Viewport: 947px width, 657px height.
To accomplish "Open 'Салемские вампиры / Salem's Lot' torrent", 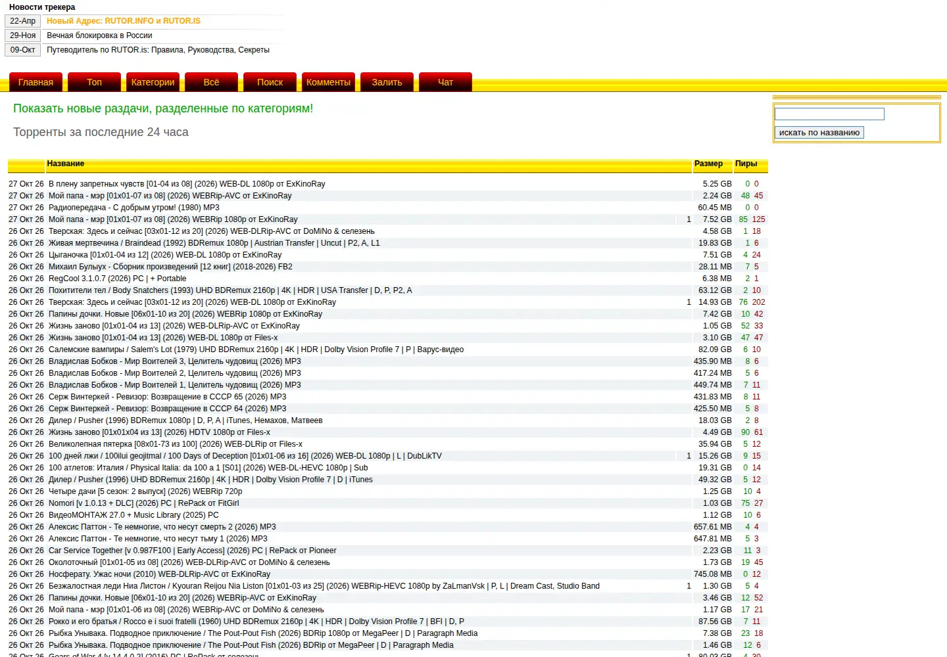I will 256,350.
